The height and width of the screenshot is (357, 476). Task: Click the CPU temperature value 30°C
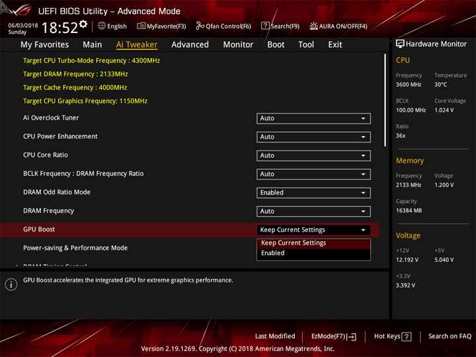pos(440,85)
